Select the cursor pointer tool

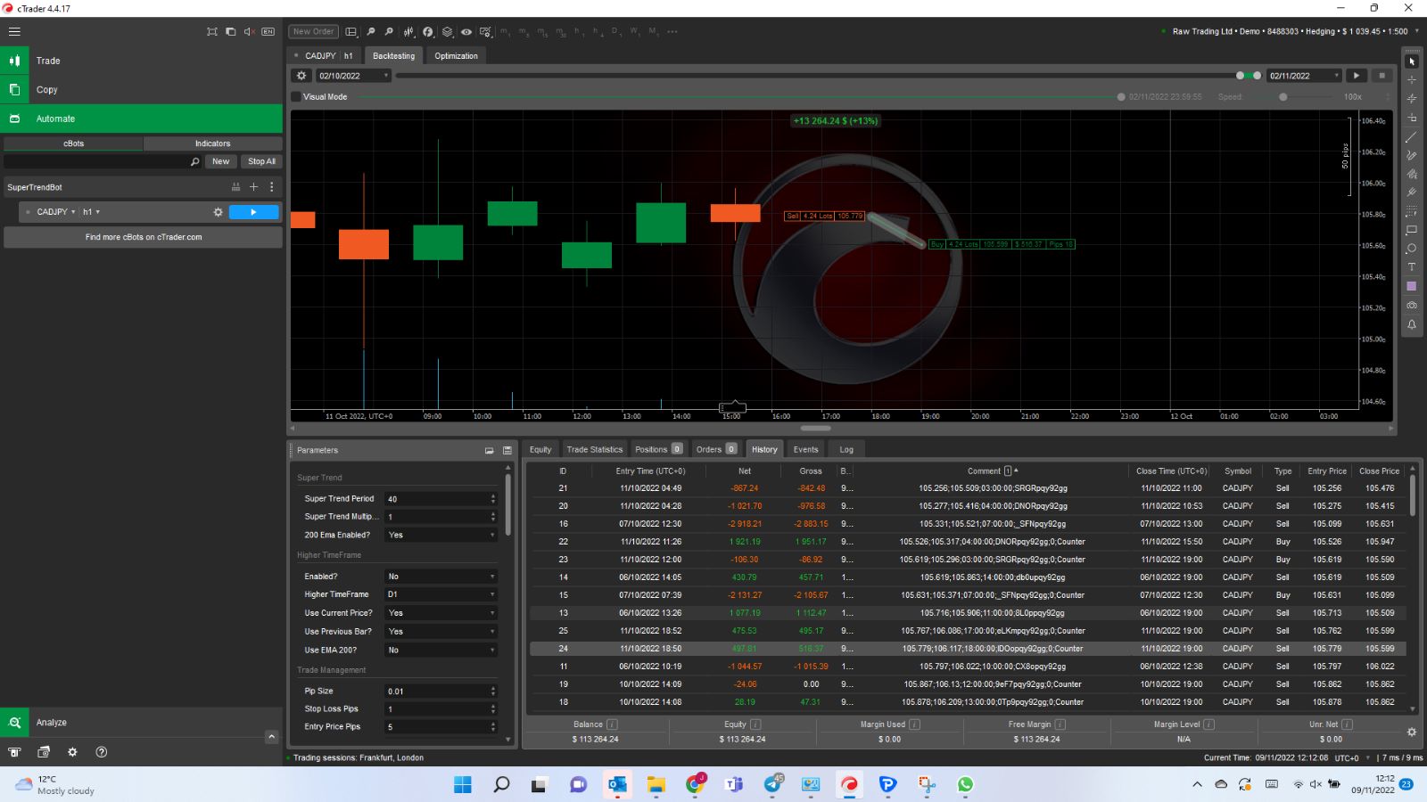(1411, 61)
